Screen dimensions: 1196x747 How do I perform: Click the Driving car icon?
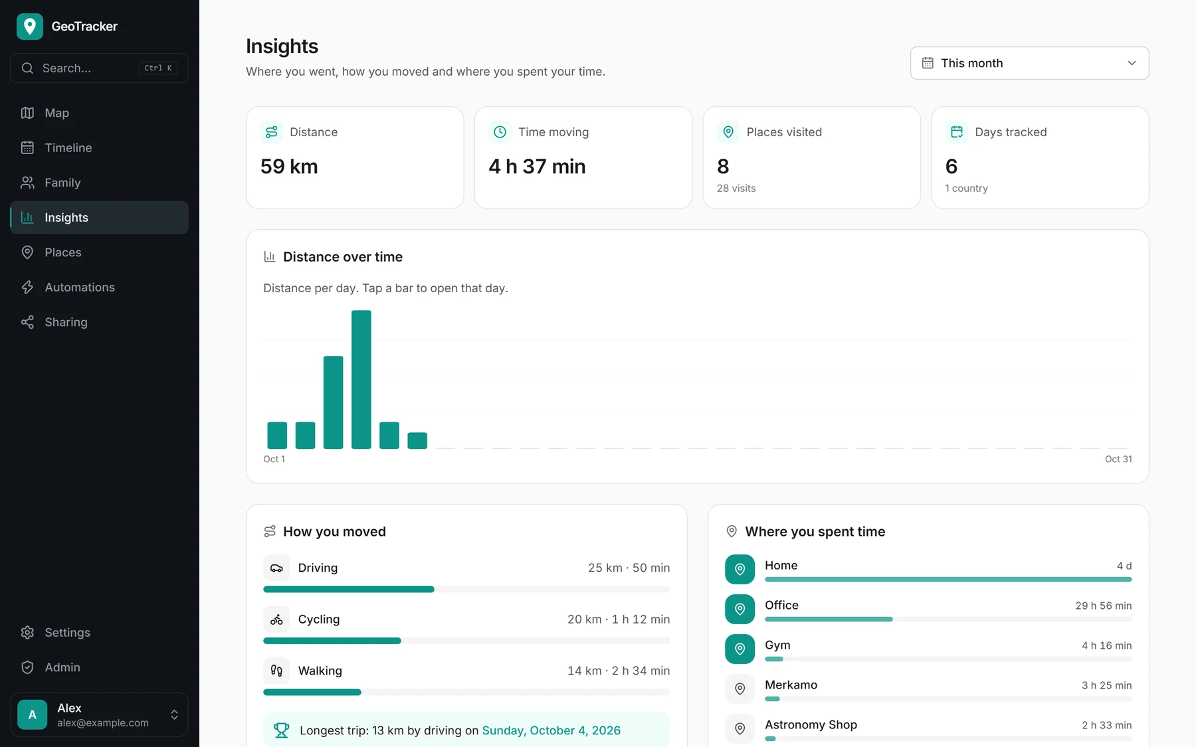pos(276,568)
